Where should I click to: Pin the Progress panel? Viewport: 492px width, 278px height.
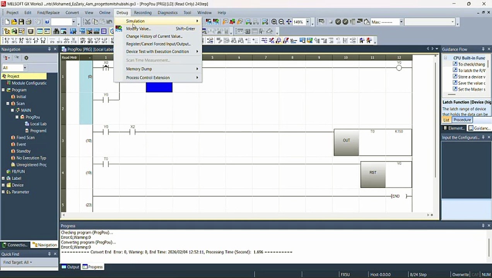(x=483, y=225)
